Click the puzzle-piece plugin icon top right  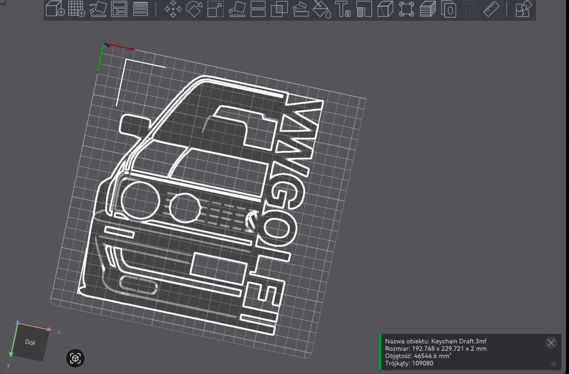tap(524, 10)
